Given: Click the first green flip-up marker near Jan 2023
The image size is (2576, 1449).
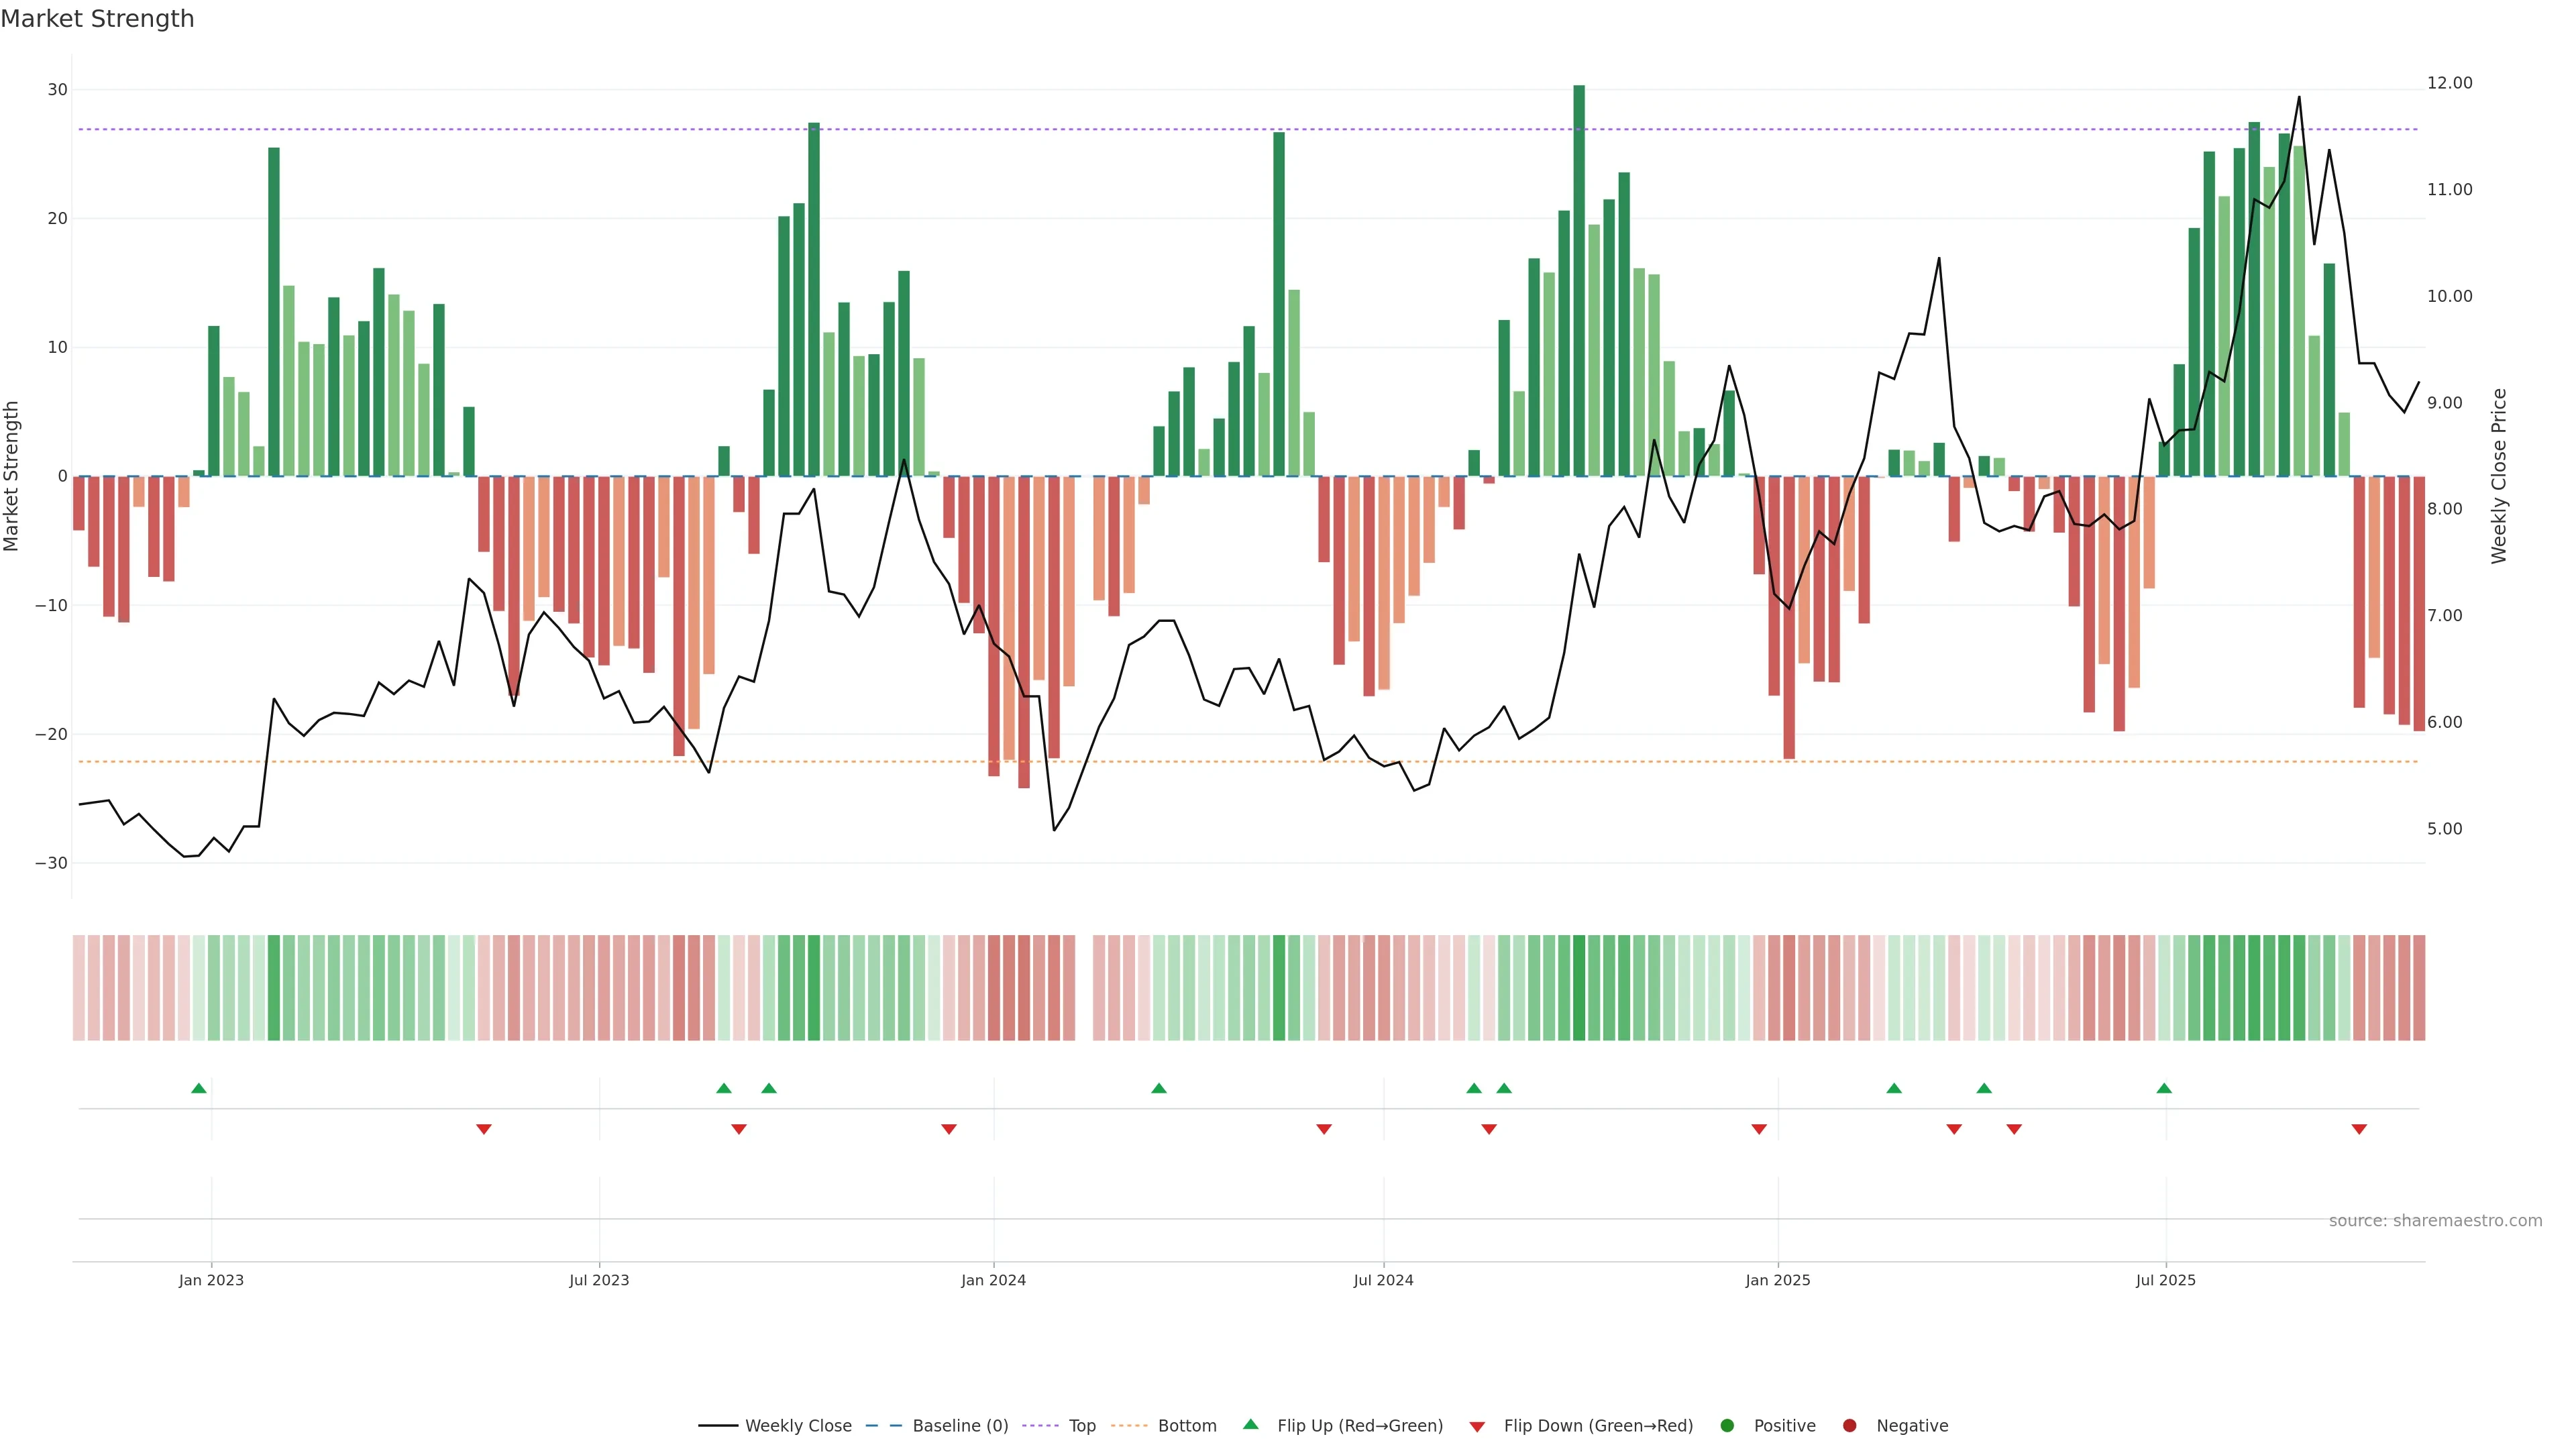Looking at the screenshot, I should point(199,1088).
